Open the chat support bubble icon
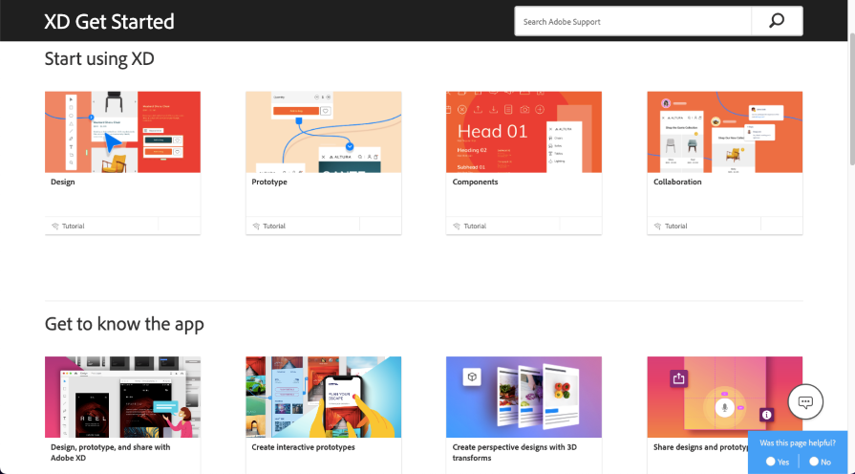The image size is (855, 474). tap(805, 402)
